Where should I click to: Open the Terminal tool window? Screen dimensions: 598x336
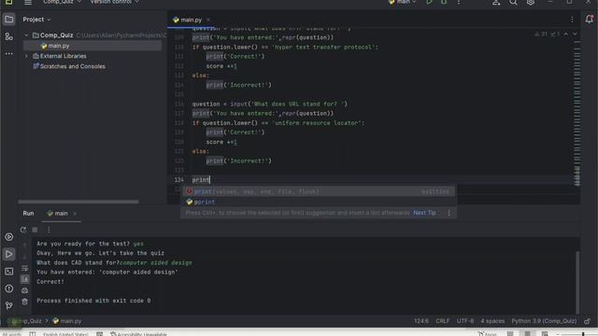coord(8,272)
